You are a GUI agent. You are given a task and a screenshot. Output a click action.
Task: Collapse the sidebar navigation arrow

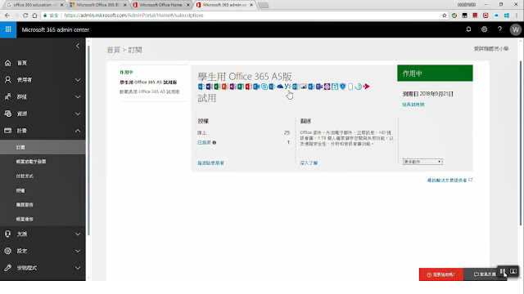[x=78, y=46]
